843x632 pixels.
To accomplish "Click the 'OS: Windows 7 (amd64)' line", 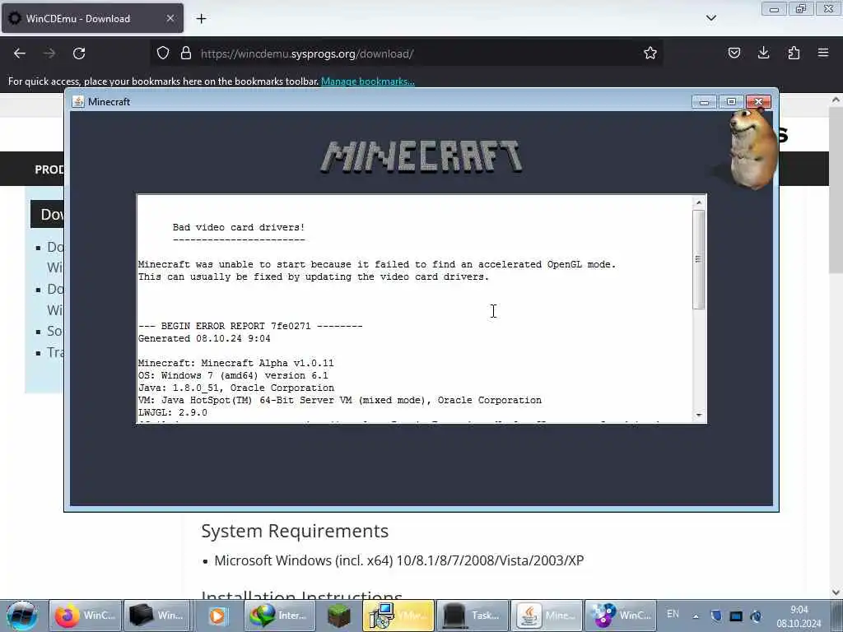I will tap(233, 375).
